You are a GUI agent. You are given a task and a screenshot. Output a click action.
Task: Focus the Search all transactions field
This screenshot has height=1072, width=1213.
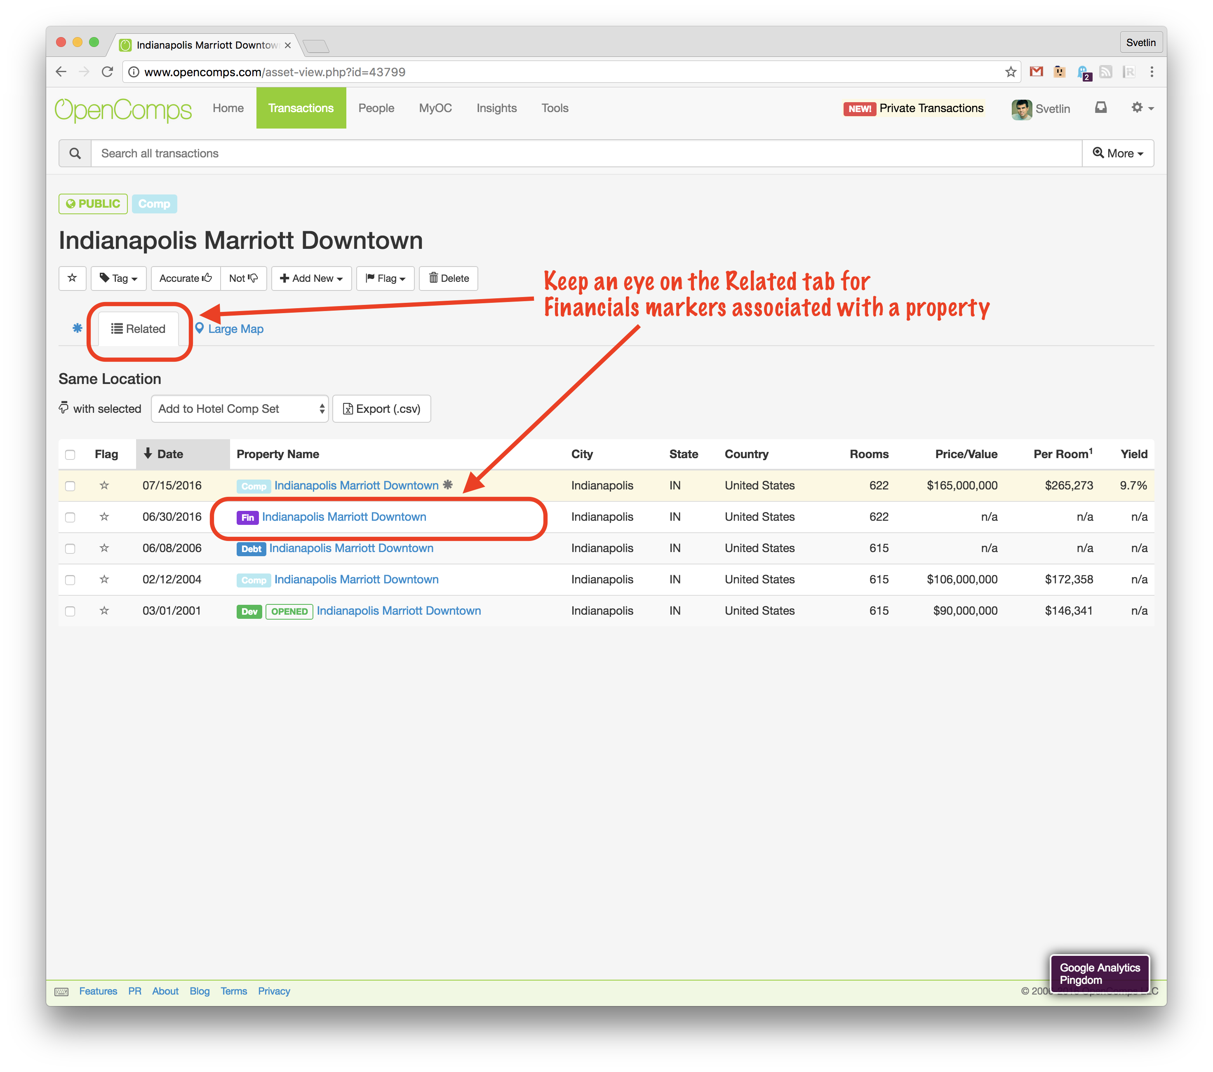pos(586,154)
